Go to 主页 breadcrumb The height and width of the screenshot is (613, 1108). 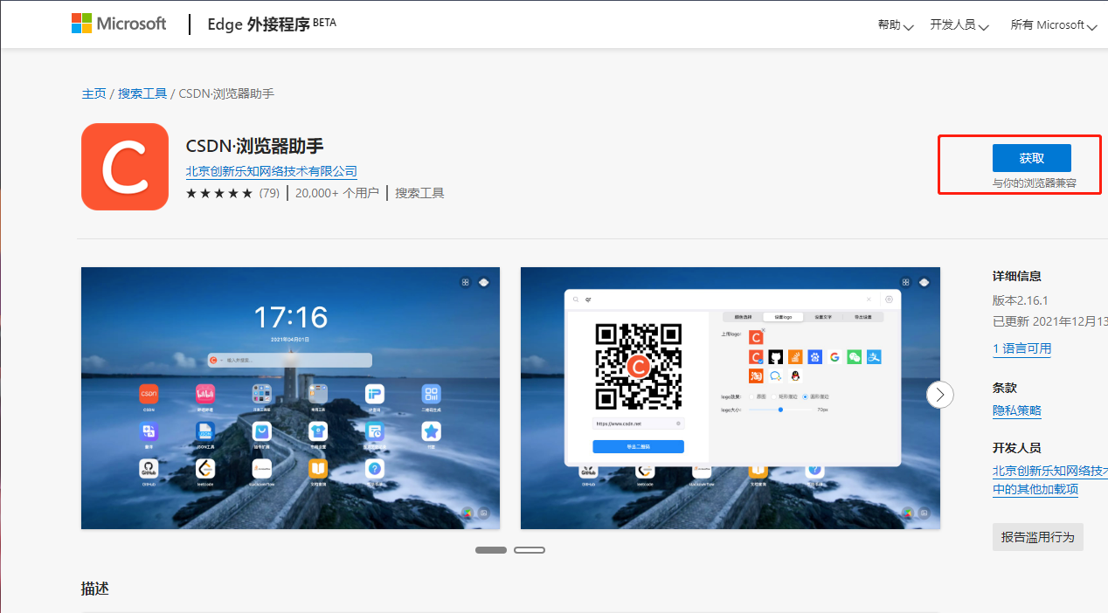[93, 93]
